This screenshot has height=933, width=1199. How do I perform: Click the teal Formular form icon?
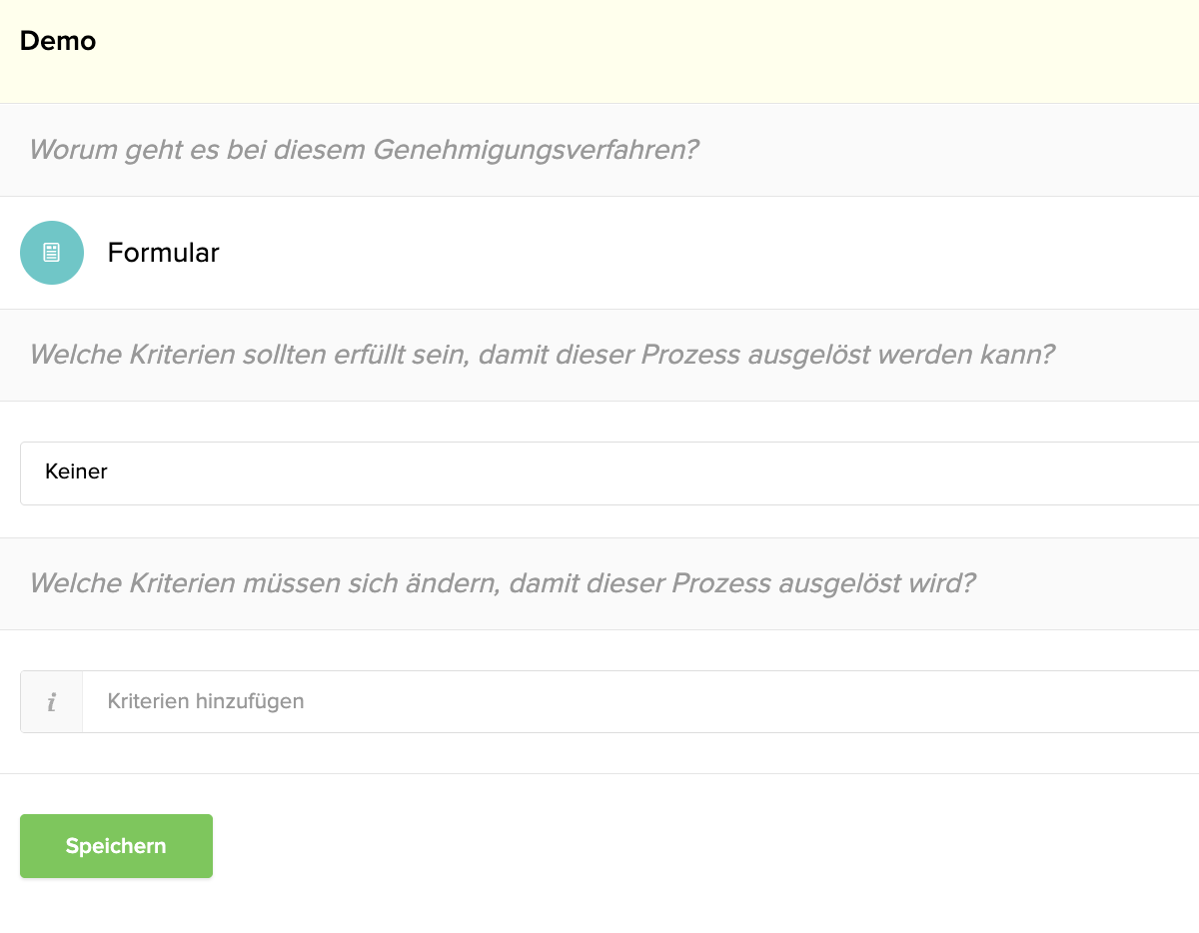point(52,253)
